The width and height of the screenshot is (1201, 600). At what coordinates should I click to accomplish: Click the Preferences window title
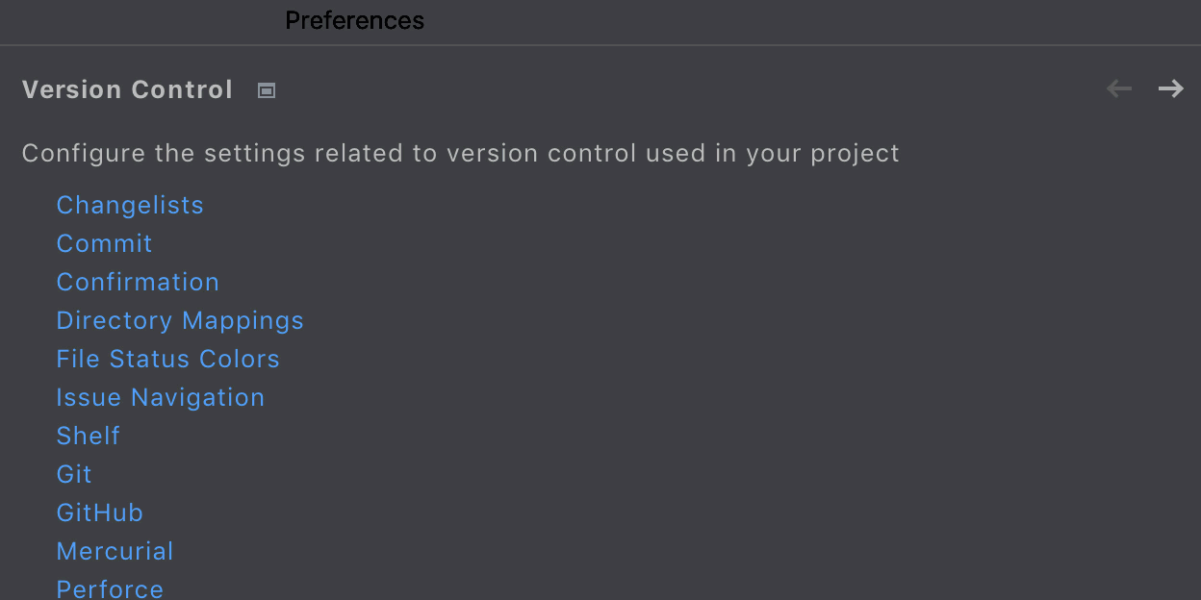click(x=354, y=20)
